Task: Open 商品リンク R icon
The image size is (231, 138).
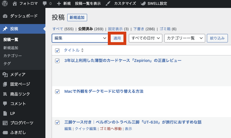Action: [x=5, y=94]
